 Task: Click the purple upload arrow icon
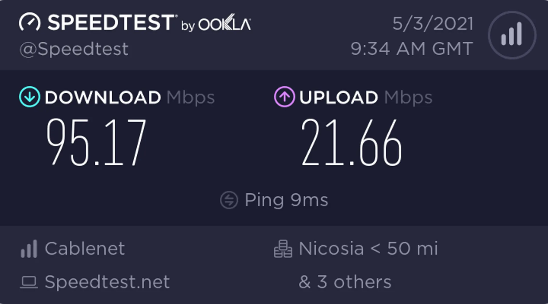284,97
